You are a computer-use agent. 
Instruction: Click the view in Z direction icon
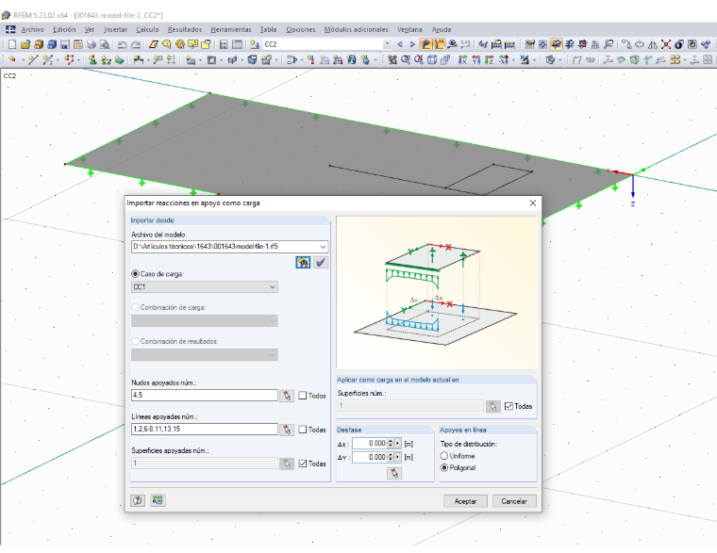490,59
